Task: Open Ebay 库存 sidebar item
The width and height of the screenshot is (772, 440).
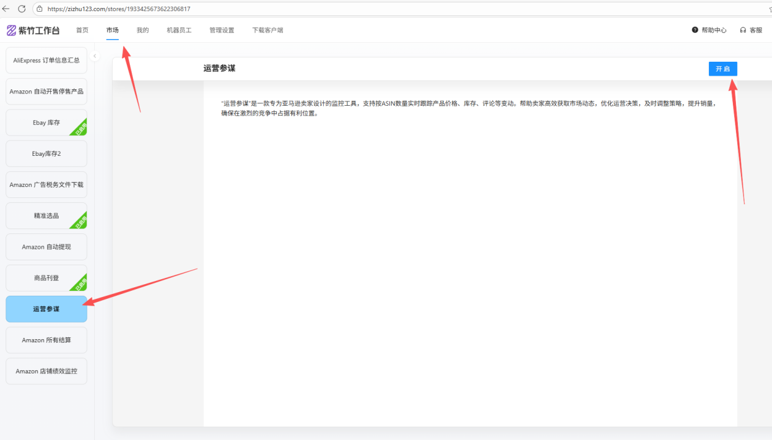Action: click(x=47, y=123)
